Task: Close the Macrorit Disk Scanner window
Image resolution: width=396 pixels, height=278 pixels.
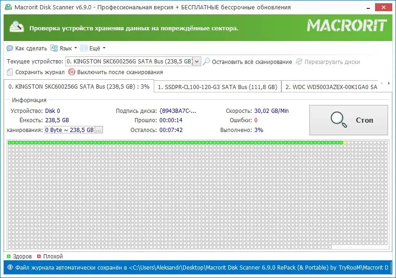Action: pos(383,7)
